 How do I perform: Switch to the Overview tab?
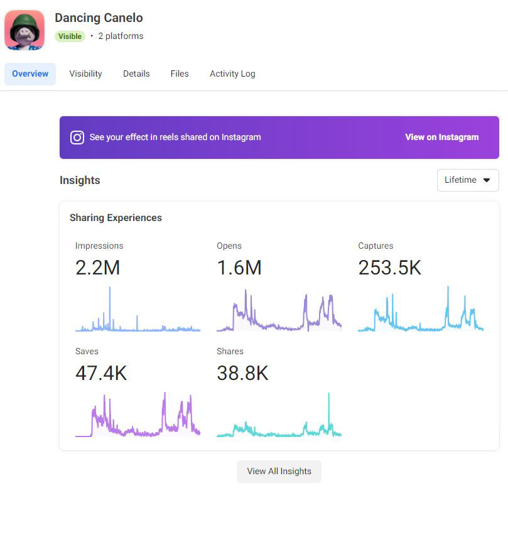[30, 74]
